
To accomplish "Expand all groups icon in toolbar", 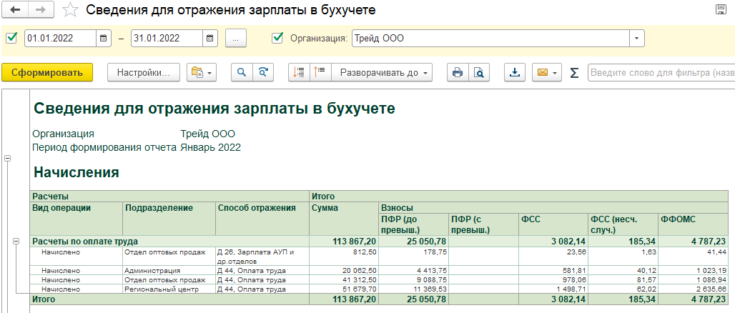I will (320, 73).
